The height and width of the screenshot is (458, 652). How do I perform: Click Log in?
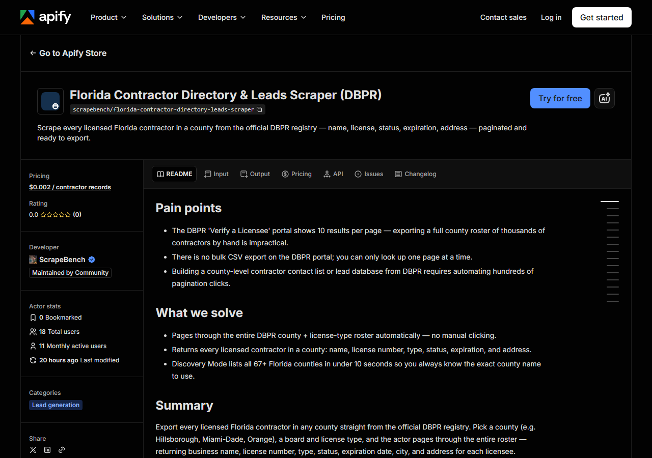551,17
